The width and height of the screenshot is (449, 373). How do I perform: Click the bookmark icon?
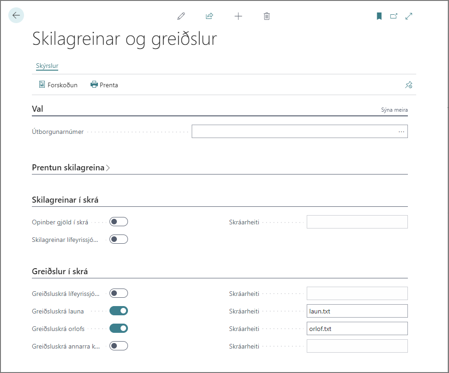(x=379, y=16)
